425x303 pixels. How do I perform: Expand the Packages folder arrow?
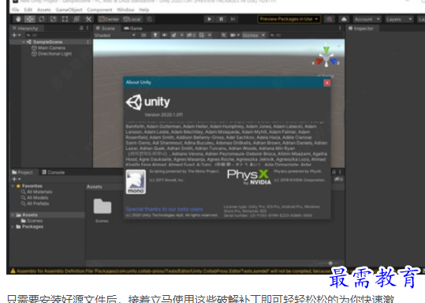(13, 226)
